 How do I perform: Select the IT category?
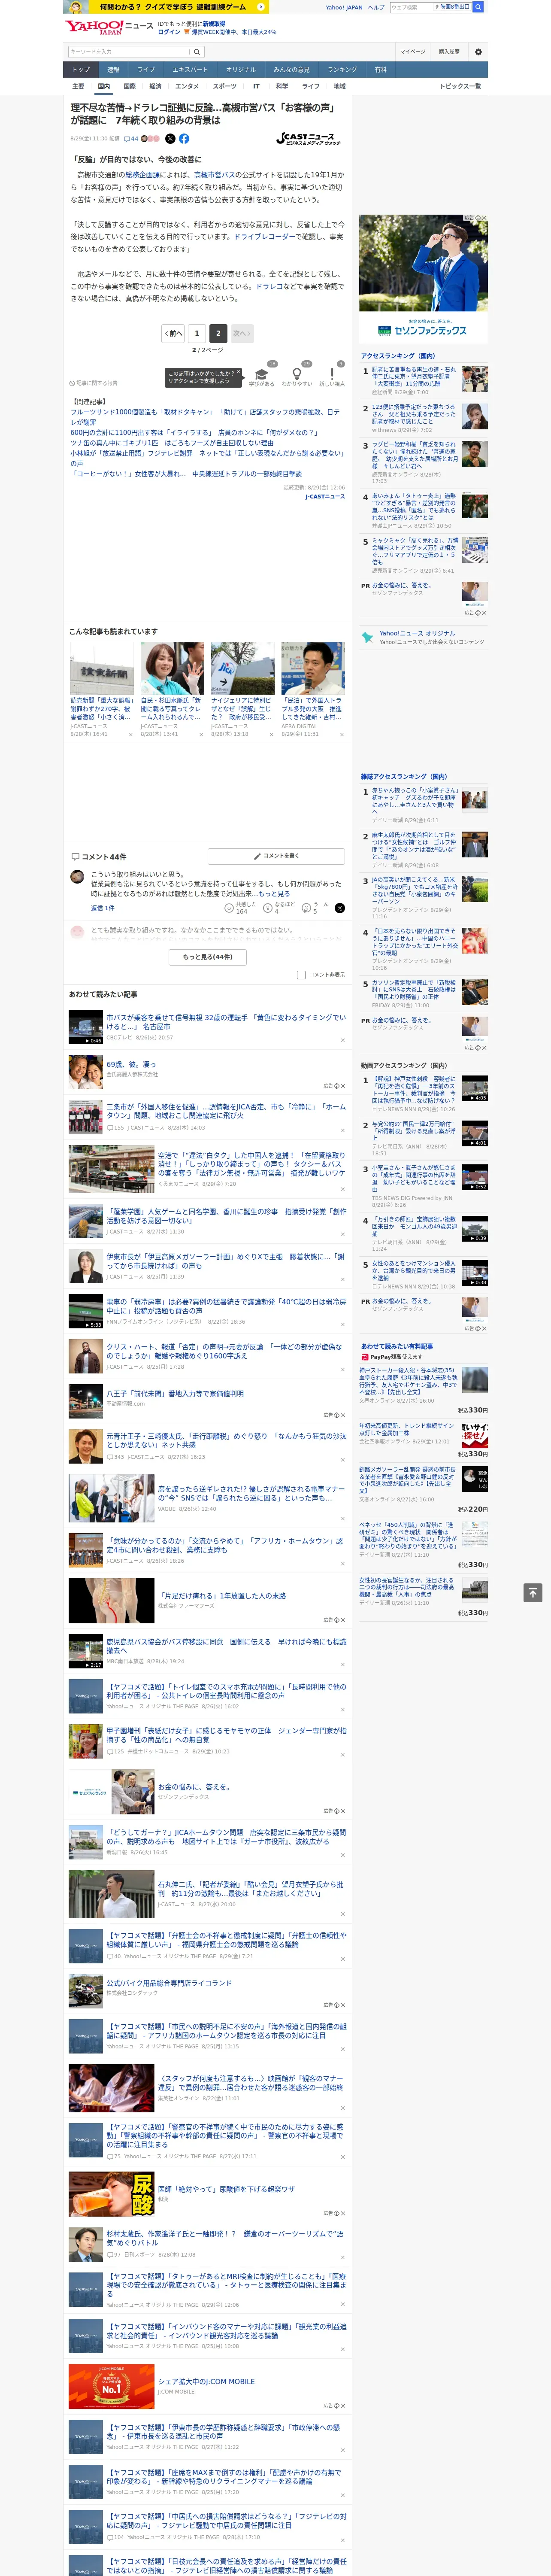tap(256, 86)
